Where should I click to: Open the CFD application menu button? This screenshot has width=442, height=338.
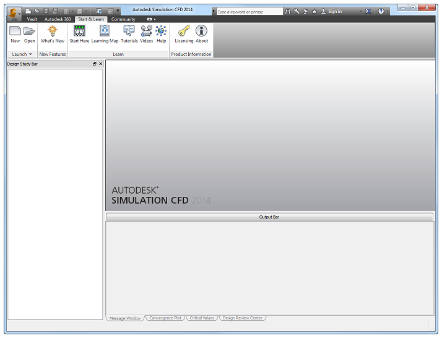14,14
